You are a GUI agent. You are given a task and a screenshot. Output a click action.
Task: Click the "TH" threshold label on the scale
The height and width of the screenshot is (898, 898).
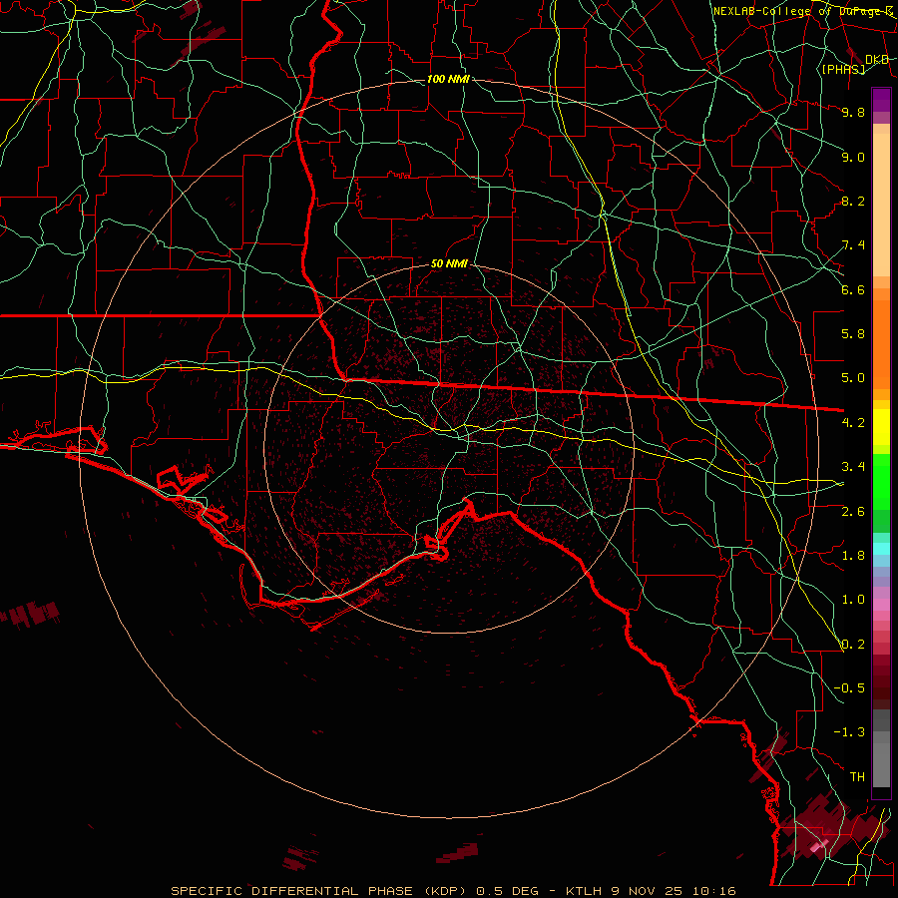[857, 777]
